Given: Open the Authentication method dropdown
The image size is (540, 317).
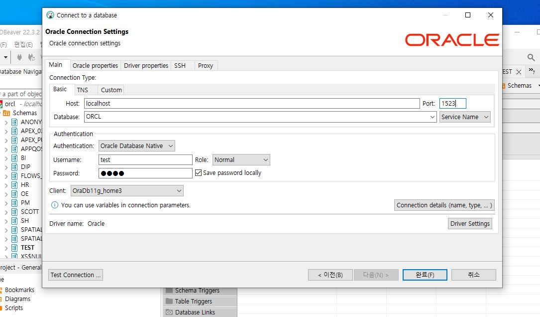Looking at the screenshot, I should coord(137,146).
